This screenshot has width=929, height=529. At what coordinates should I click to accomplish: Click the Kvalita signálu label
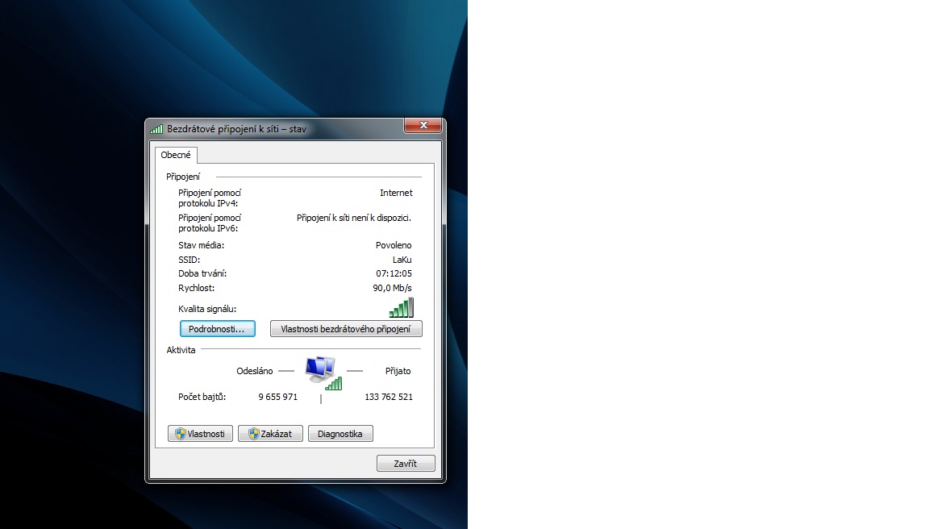tap(207, 309)
